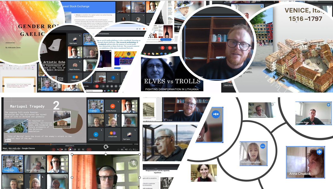Image resolution: width=333 pixels, height=189 pixels.
Task: Open Chrome on taskbar above Elves vs Trolls
Action: point(145,54)
